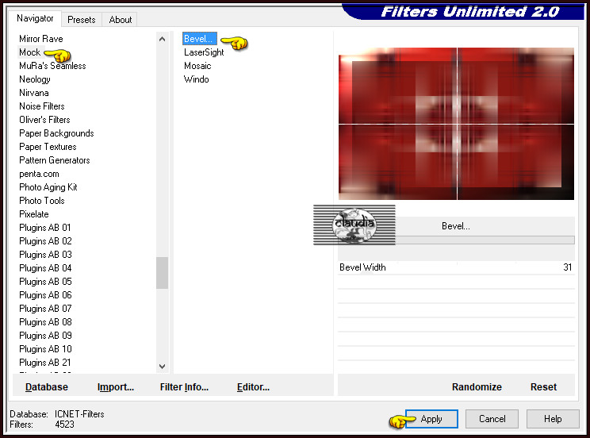Choose Photo Aging Kit category
Viewport: 590px width, 438px height.
click(x=48, y=187)
